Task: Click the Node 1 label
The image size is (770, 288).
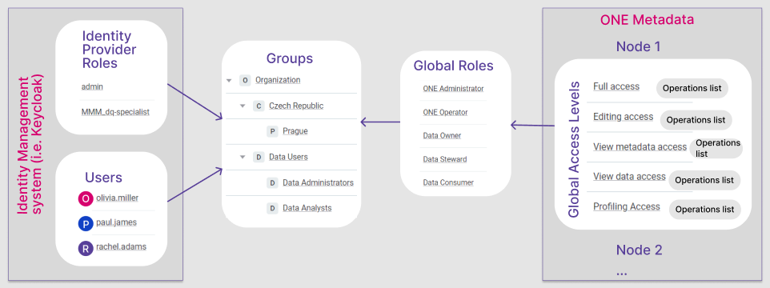Action: click(x=639, y=46)
